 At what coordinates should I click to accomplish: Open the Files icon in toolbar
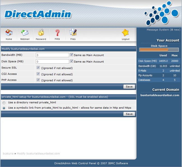point(73,33)
